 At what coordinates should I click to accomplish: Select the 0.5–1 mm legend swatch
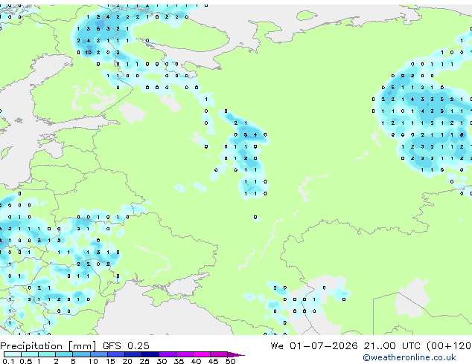tap(30, 354)
